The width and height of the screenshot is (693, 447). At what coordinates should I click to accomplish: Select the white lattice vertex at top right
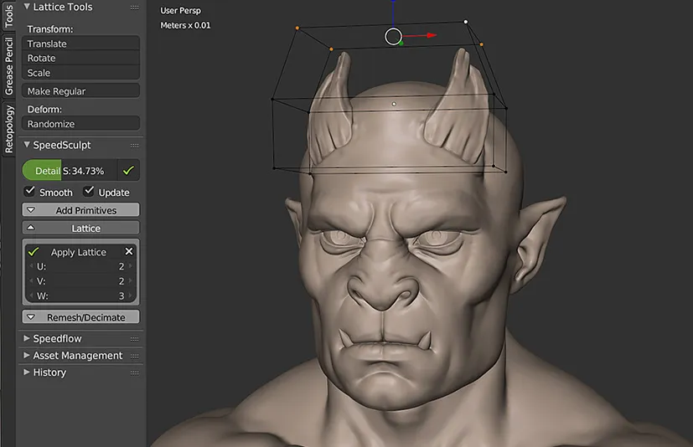pos(465,22)
